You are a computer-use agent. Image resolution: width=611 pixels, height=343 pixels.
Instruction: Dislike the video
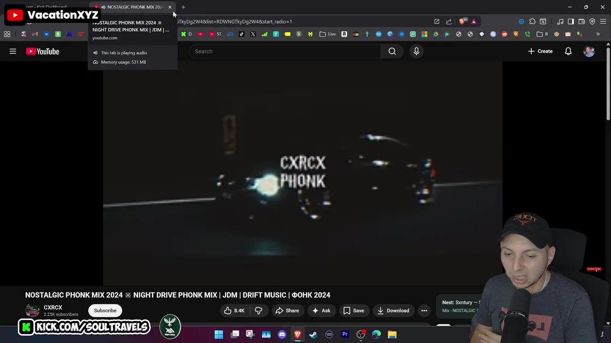(258, 311)
